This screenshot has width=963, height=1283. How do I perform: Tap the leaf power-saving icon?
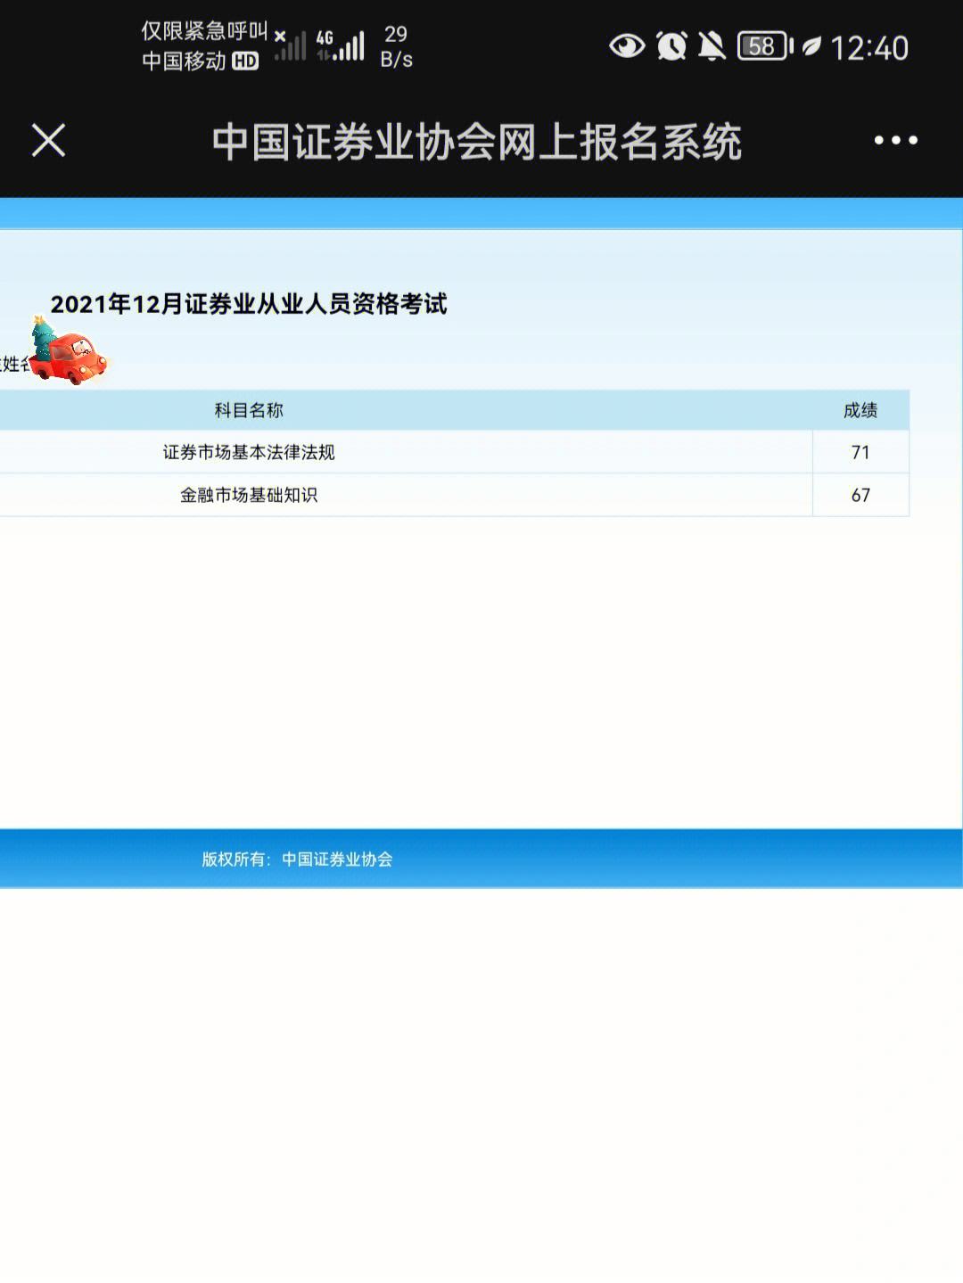coord(811,46)
